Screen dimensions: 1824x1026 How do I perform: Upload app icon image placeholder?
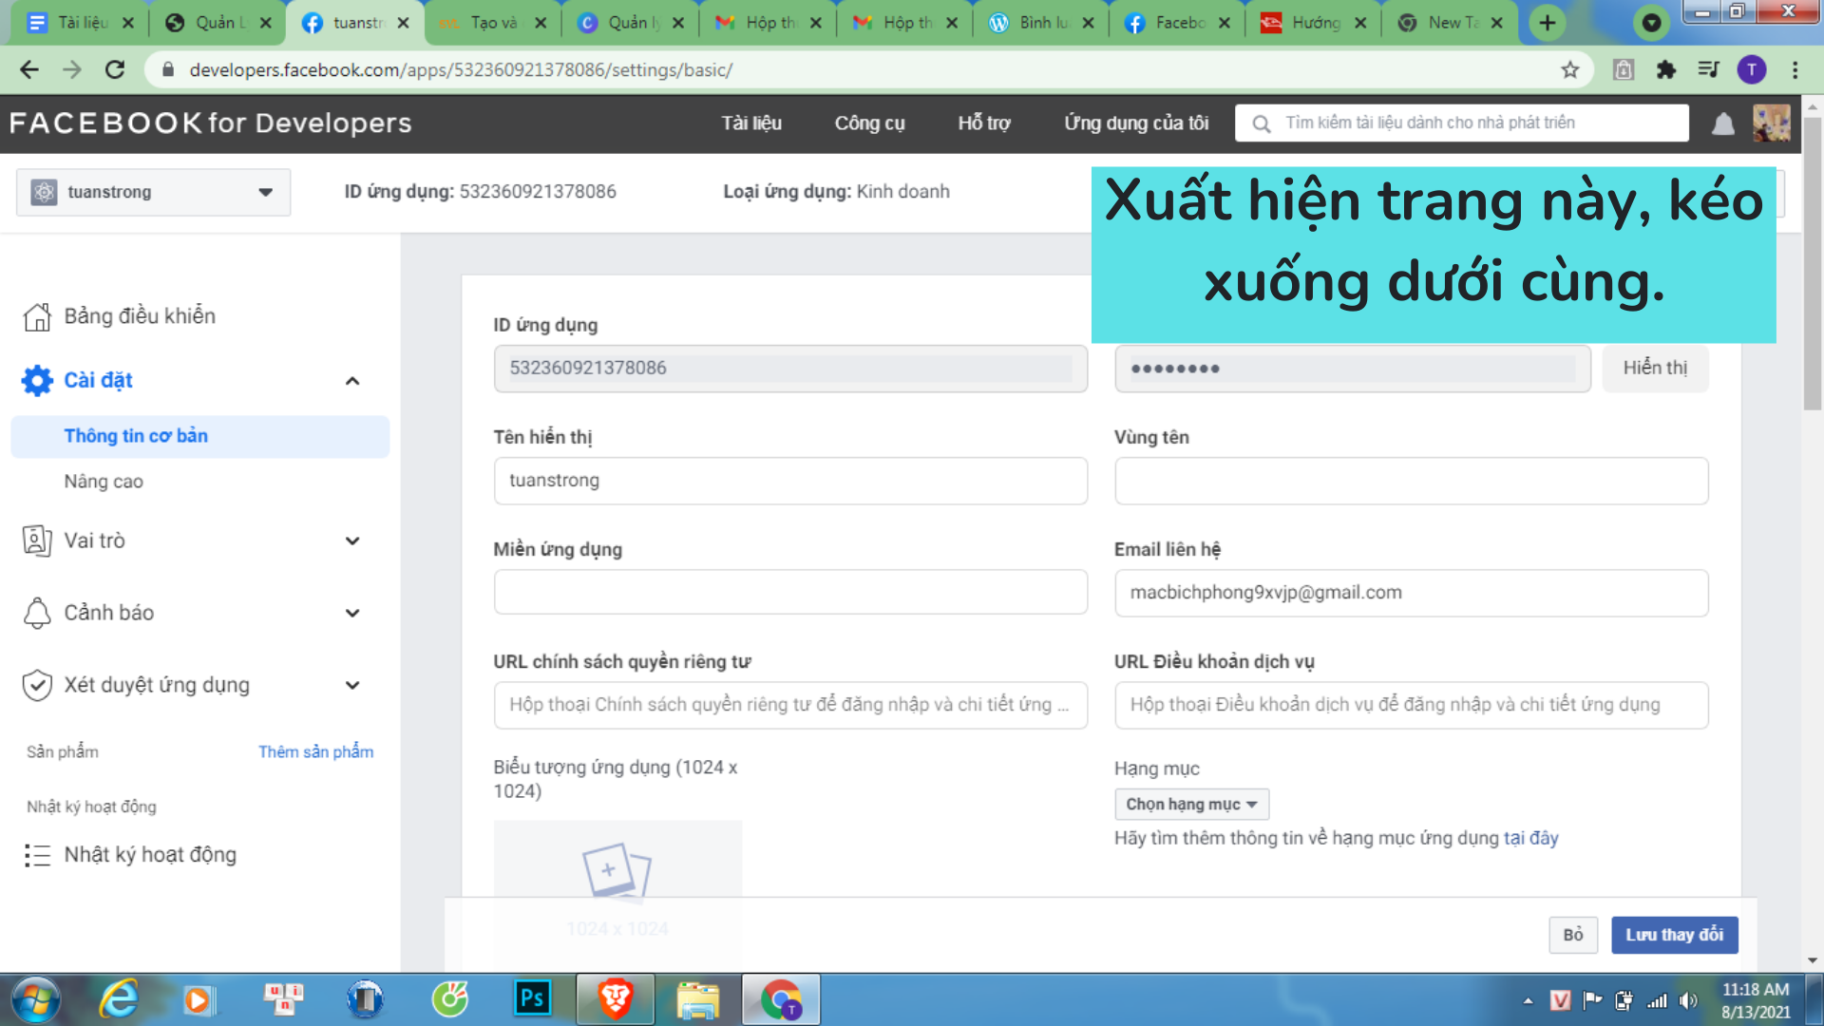[617, 883]
